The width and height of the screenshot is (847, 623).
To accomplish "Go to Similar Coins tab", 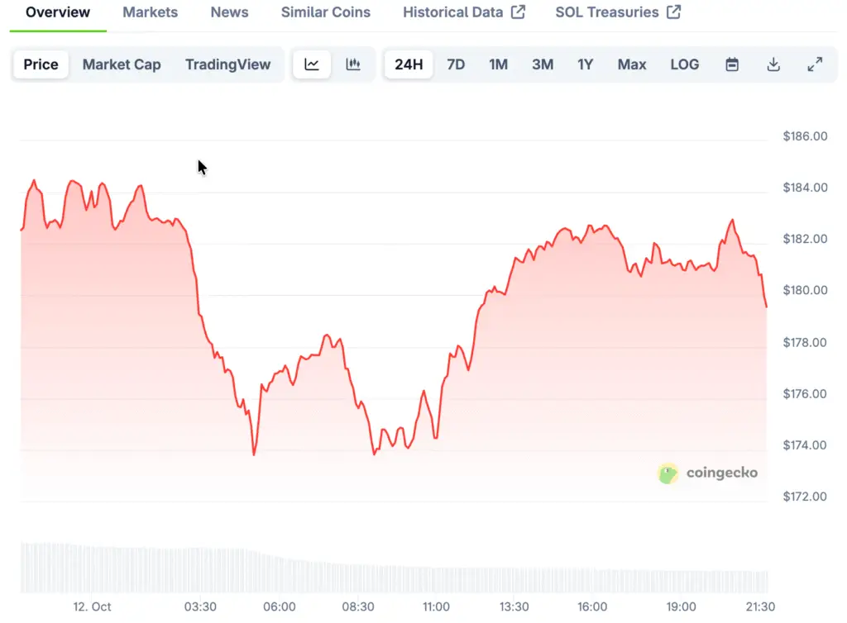I will point(325,12).
